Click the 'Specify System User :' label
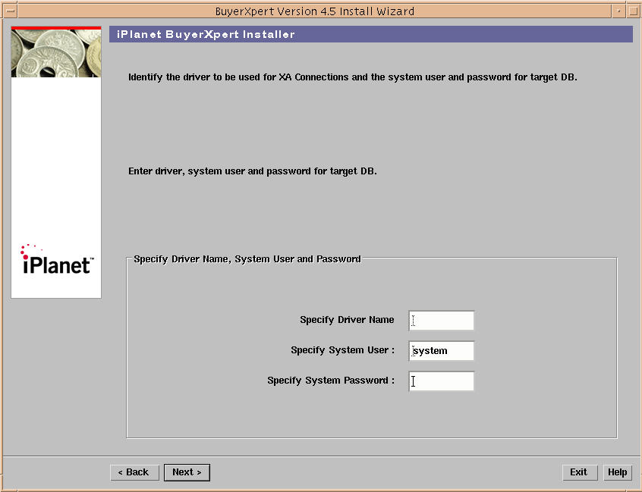Image resolution: width=642 pixels, height=492 pixels. tap(343, 350)
